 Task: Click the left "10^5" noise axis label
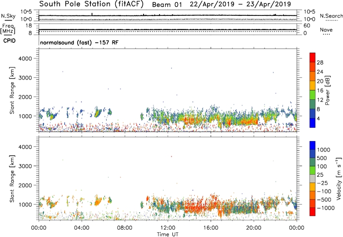26,12
